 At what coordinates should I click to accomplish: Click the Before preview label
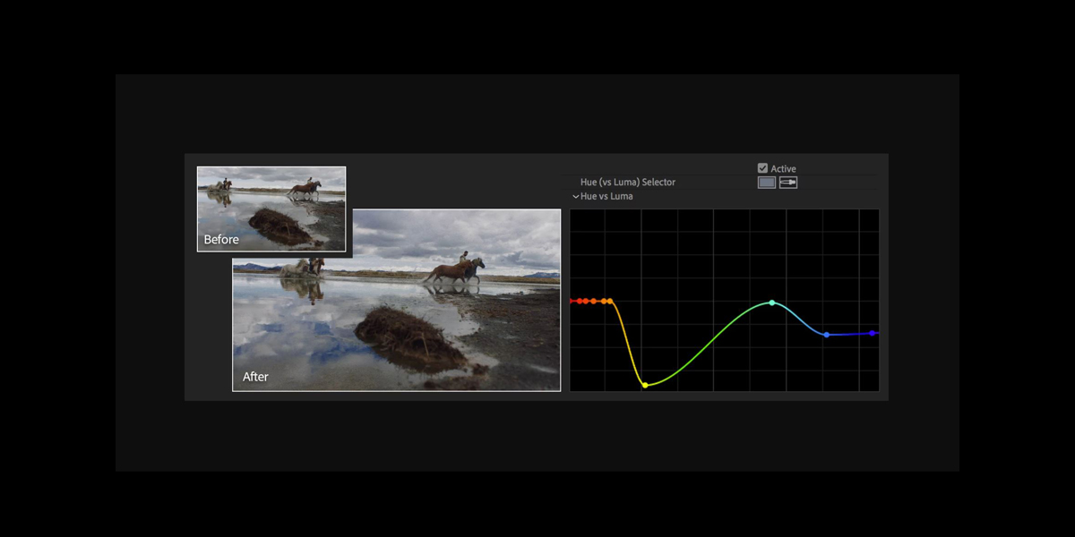coord(221,239)
